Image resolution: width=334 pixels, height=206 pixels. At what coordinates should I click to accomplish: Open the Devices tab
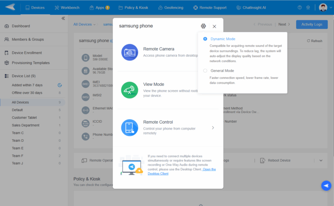click(x=35, y=8)
